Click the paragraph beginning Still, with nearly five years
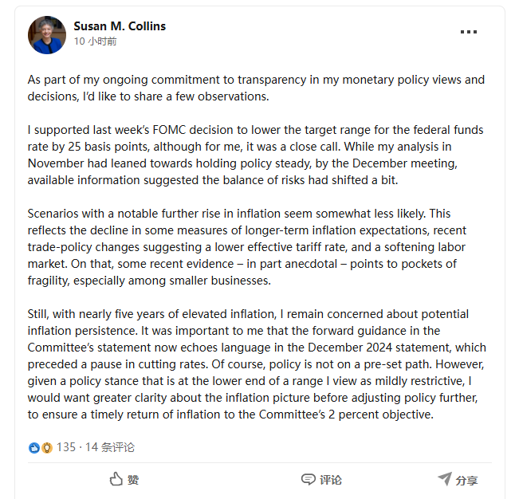Image resolution: width=515 pixels, height=499 pixels. point(255,363)
